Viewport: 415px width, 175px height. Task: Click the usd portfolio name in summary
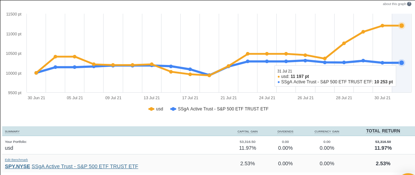coord(9,148)
